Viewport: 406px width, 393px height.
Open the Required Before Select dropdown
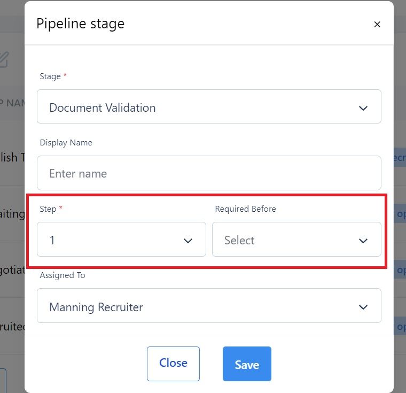pos(296,239)
